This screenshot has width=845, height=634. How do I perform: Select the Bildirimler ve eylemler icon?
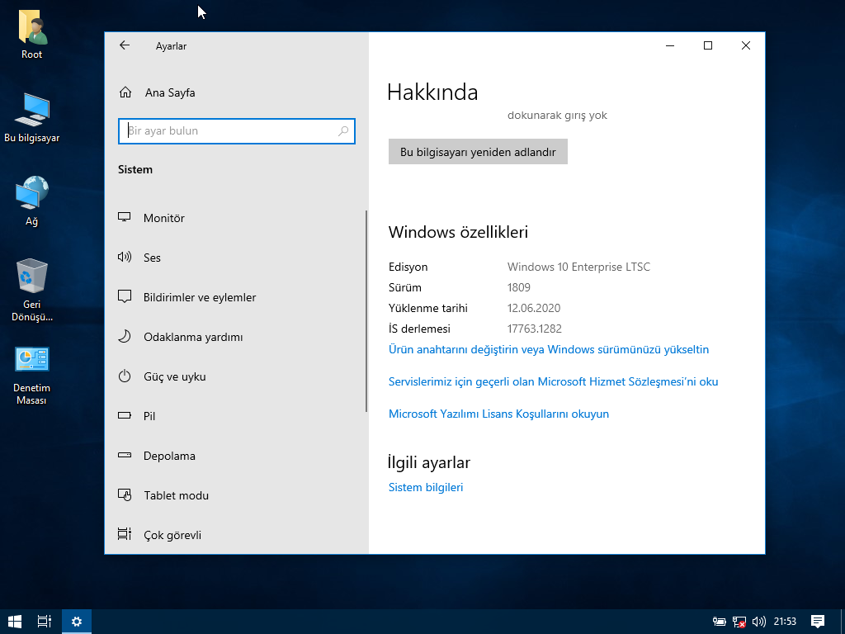[125, 296]
